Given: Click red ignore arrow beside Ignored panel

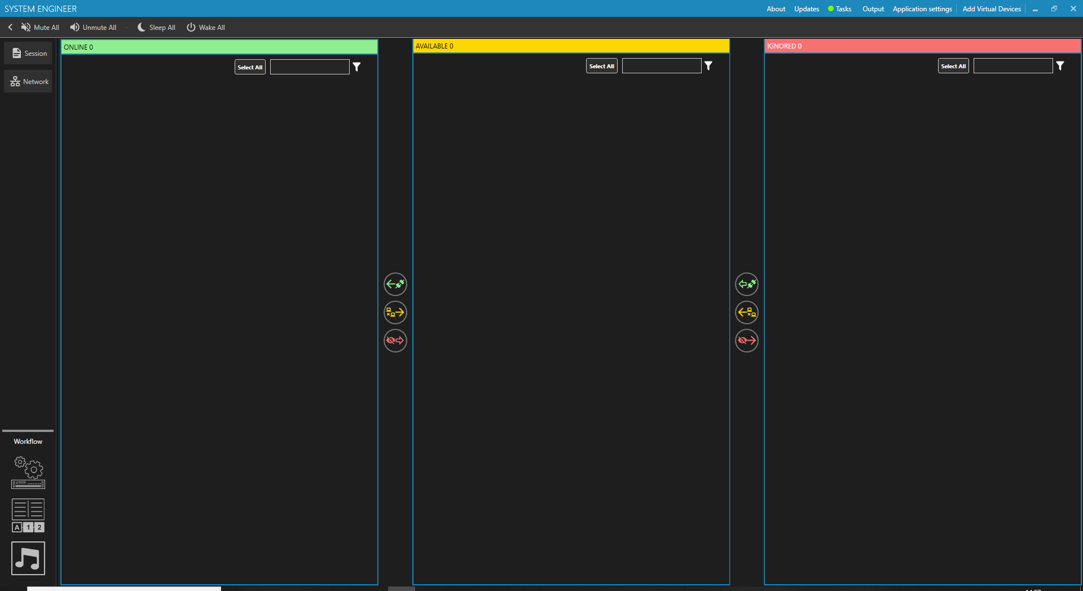Looking at the screenshot, I should coord(747,341).
